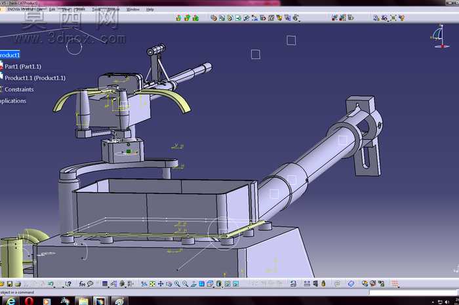Viewport: 459px width, 305px height.
Task: Click the Measure Between icon
Action: pyautogui.click(x=307, y=283)
